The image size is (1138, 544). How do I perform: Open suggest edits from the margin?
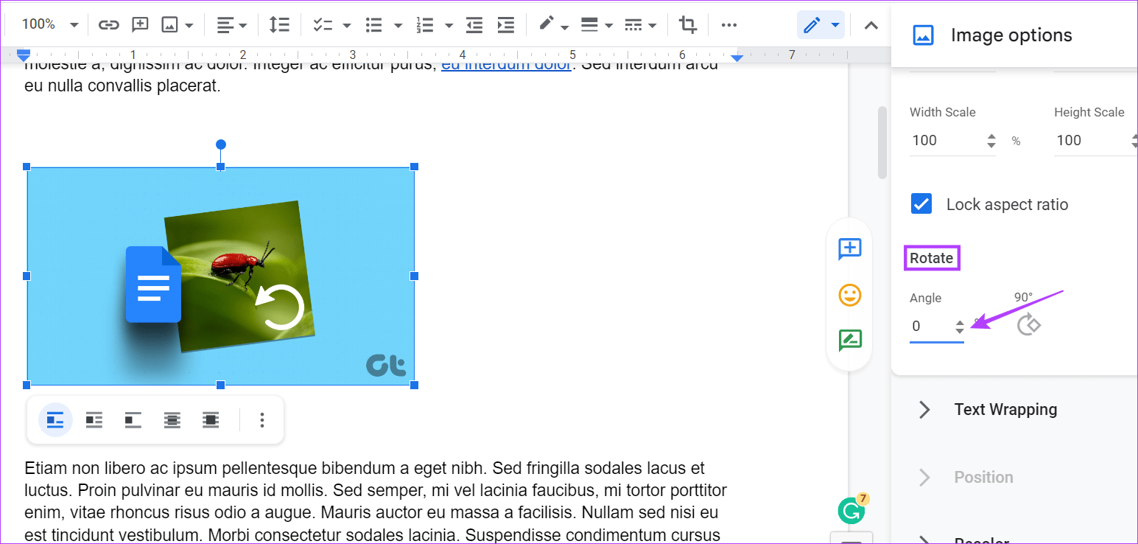(x=849, y=341)
